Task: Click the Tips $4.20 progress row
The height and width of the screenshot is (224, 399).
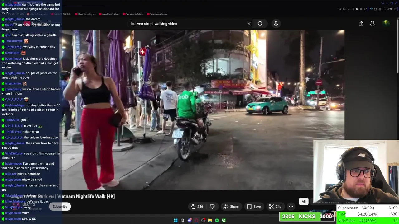Action: pos(368,214)
